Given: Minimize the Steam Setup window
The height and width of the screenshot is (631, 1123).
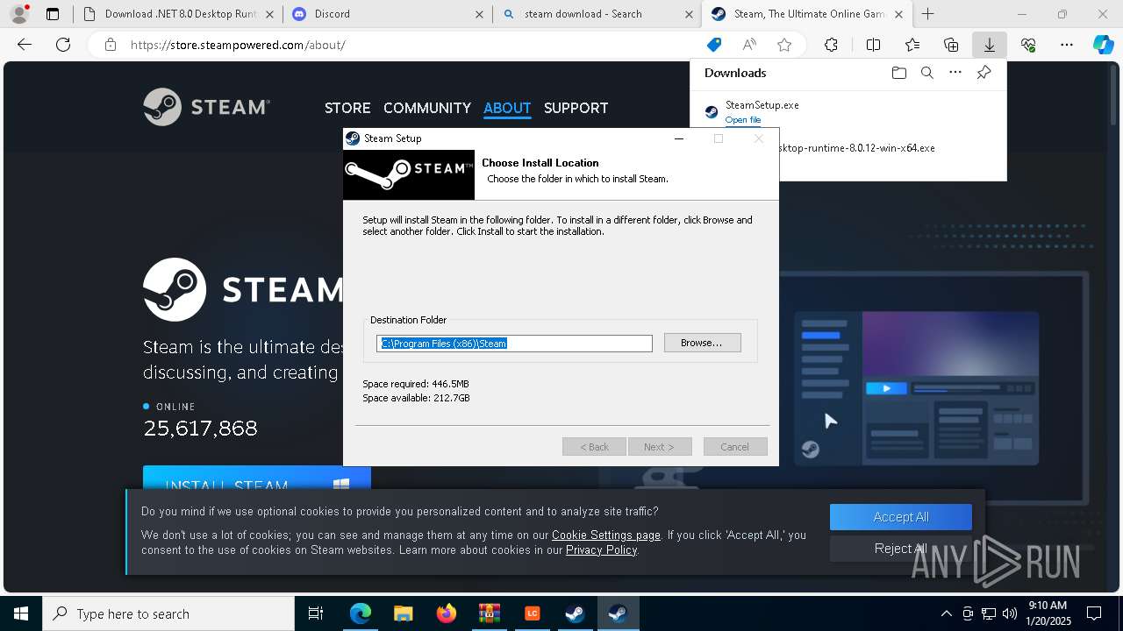Looking at the screenshot, I should coord(679,138).
